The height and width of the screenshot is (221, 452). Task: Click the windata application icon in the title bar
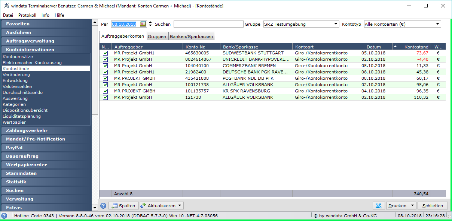(x=6, y=6)
